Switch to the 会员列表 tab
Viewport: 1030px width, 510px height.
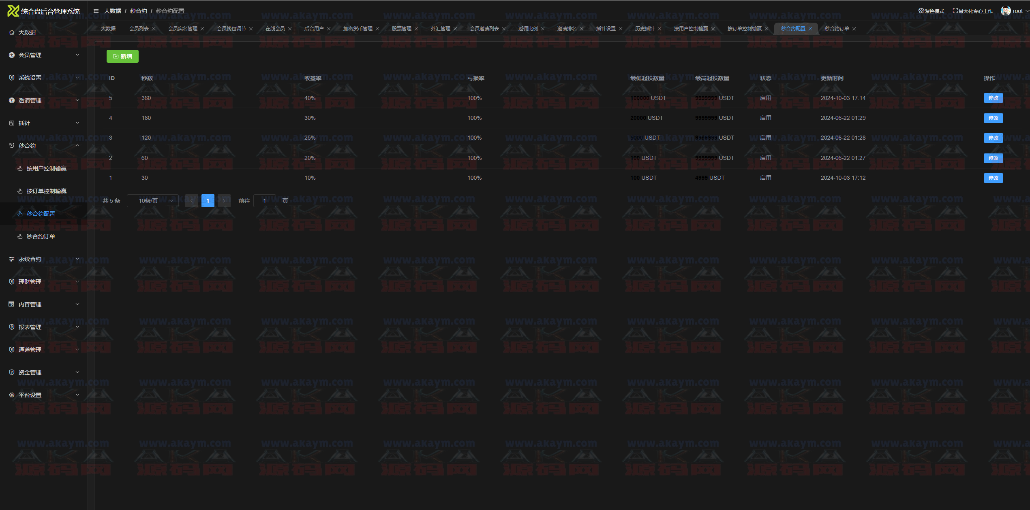[x=139, y=29]
